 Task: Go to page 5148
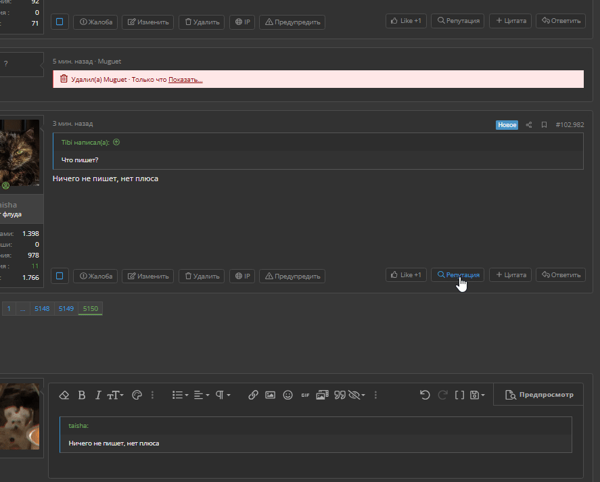click(x=42, y=309)
